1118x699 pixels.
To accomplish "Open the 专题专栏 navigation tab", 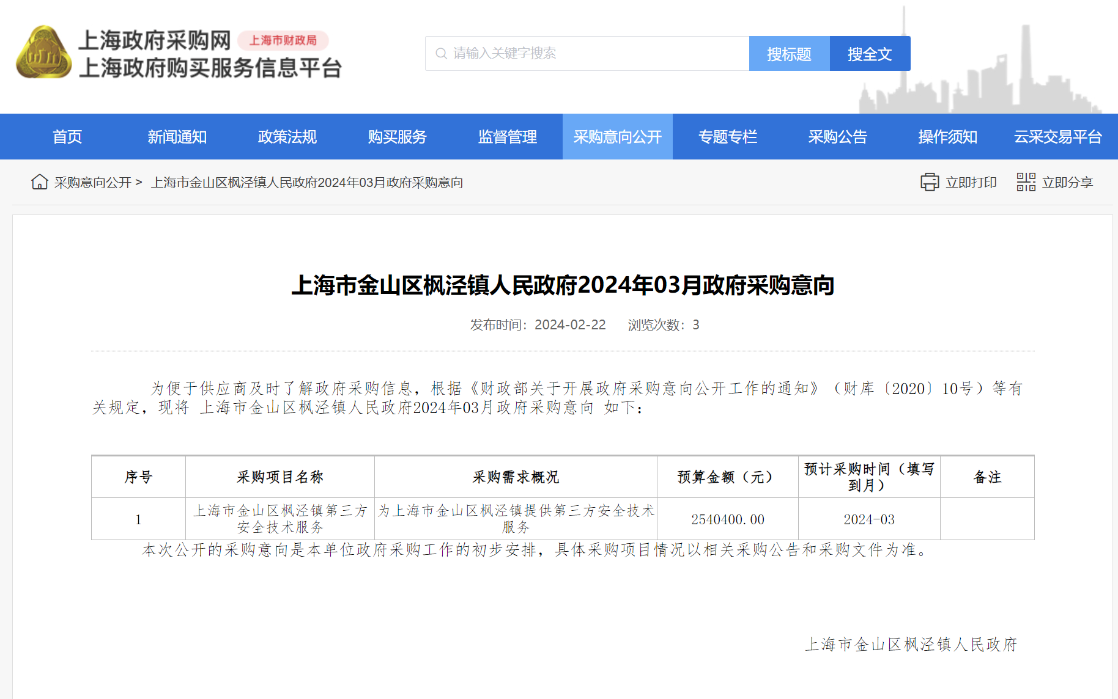I will click(728, 136).
